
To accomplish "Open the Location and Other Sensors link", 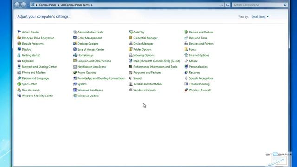I will tap(94, 61).
